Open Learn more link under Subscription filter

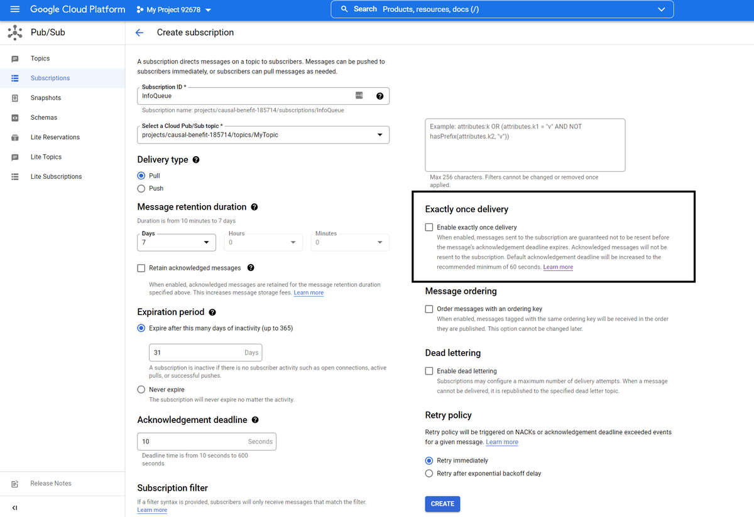[x=152, y=510]
